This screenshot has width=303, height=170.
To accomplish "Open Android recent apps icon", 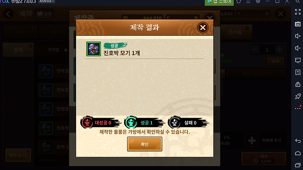I will point(298,165).
